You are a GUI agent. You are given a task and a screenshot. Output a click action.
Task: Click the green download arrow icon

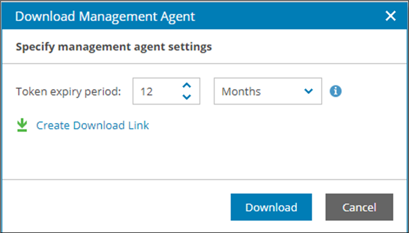click(x=22, y=126)
